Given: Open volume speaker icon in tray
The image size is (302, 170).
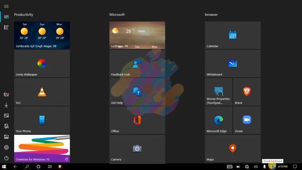Looking at the screenshot, I should [x=256, y=167].
